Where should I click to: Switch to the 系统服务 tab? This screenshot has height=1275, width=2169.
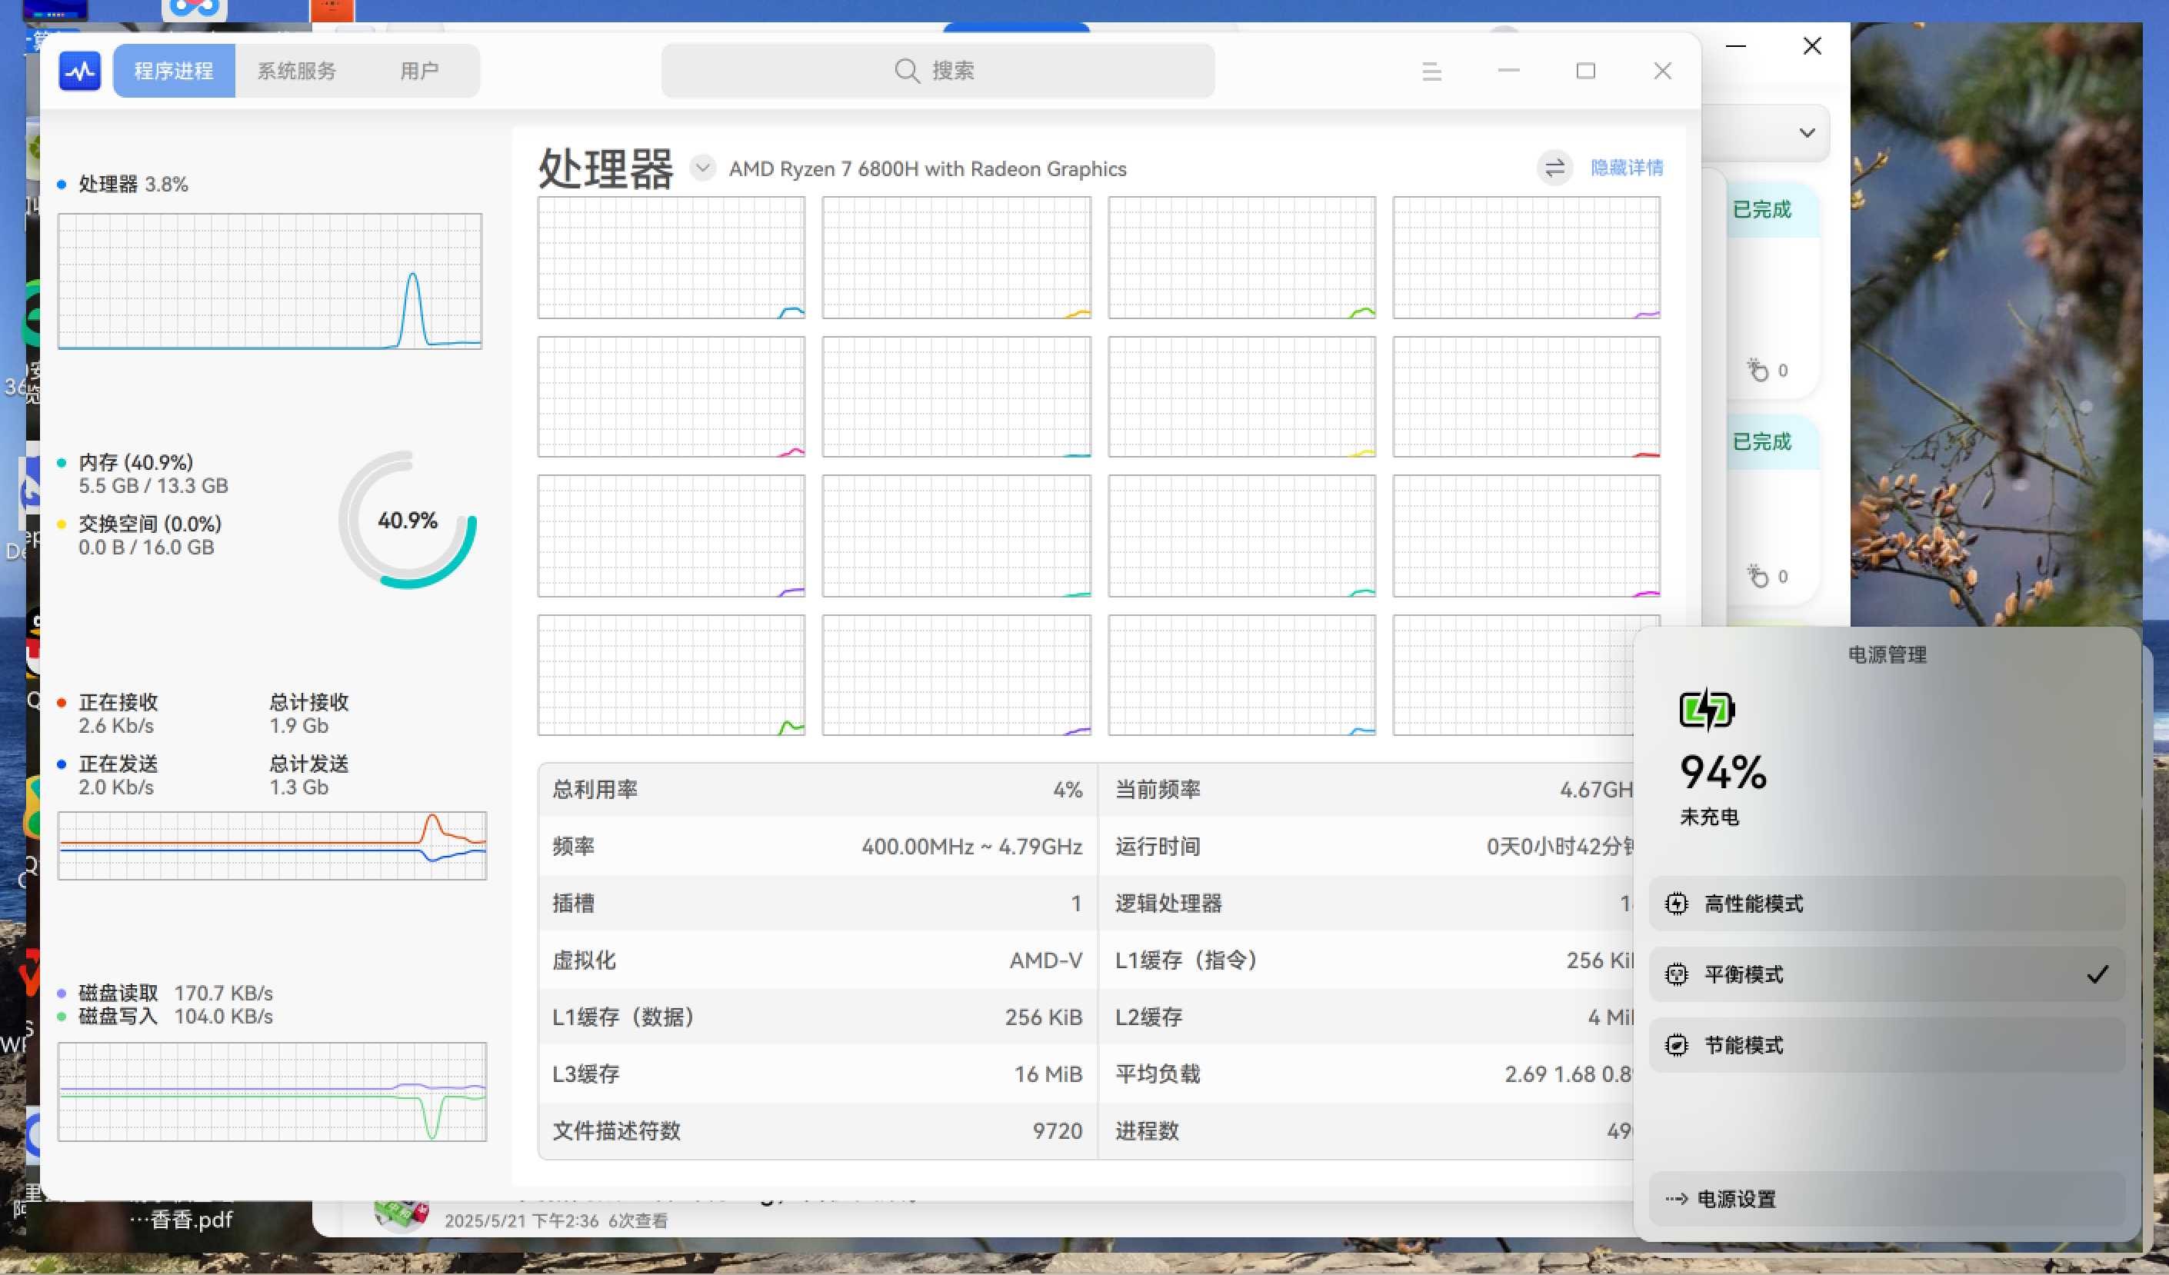[x=297, y=71]
